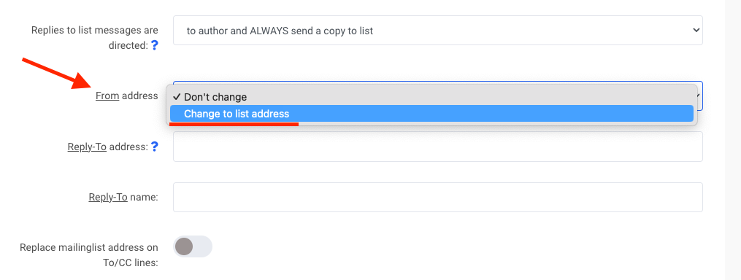Click the "Replace mailinglist address on" label text
Screen dimensions: 741x280
tap(89, 247)
